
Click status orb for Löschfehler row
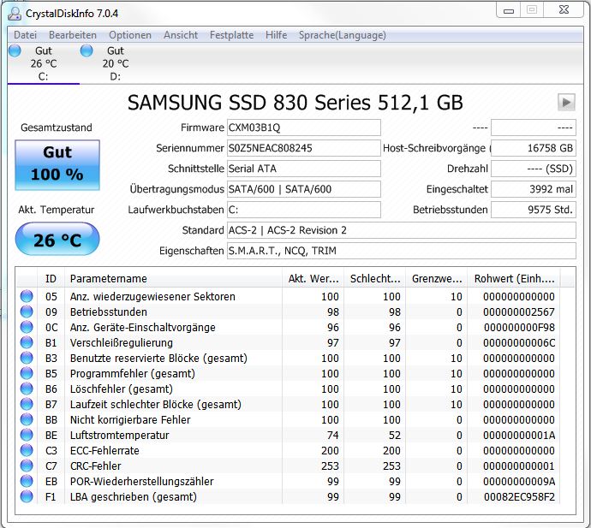(x=27, y=389)
